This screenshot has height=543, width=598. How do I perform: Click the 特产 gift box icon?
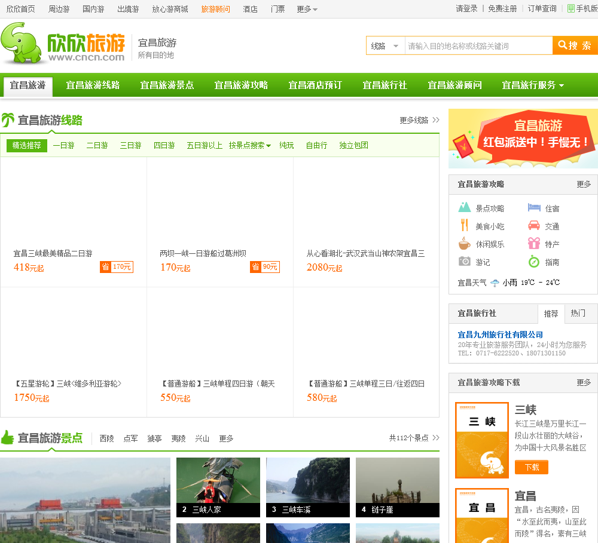click(534, 244)
